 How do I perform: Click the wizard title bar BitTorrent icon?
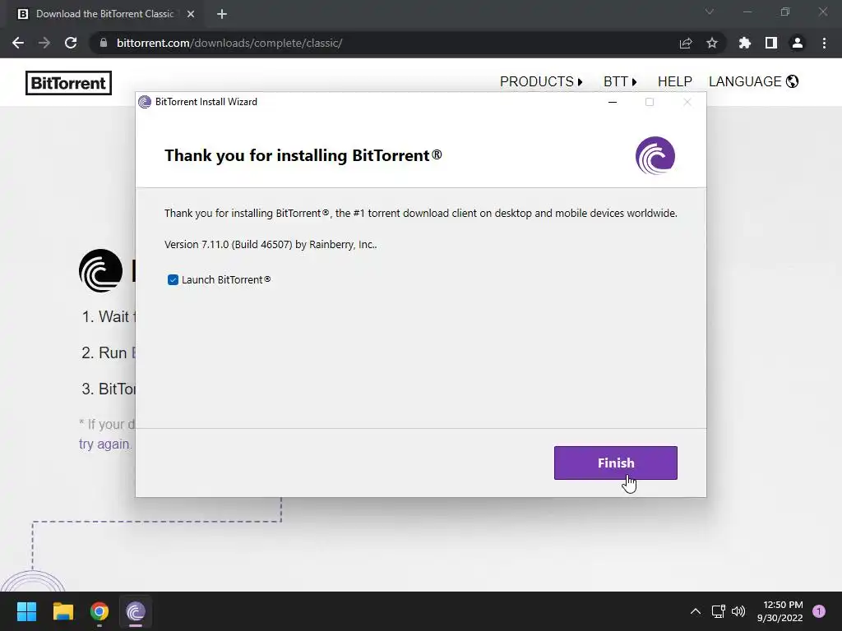click(x=145, y=102)
